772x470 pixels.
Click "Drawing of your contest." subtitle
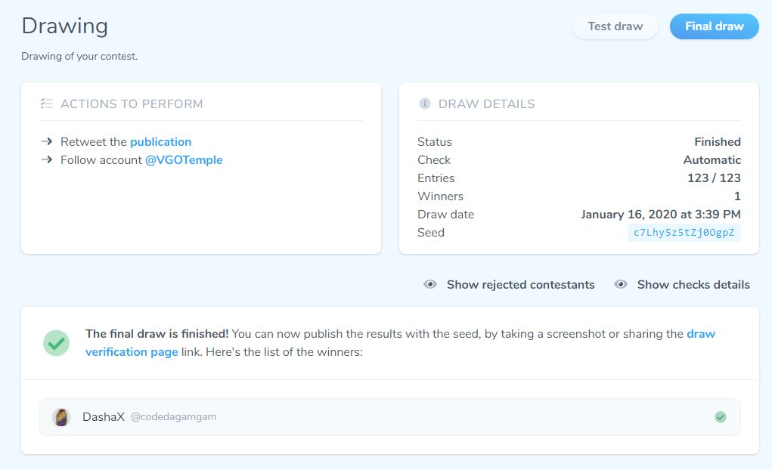pos(79,56)
